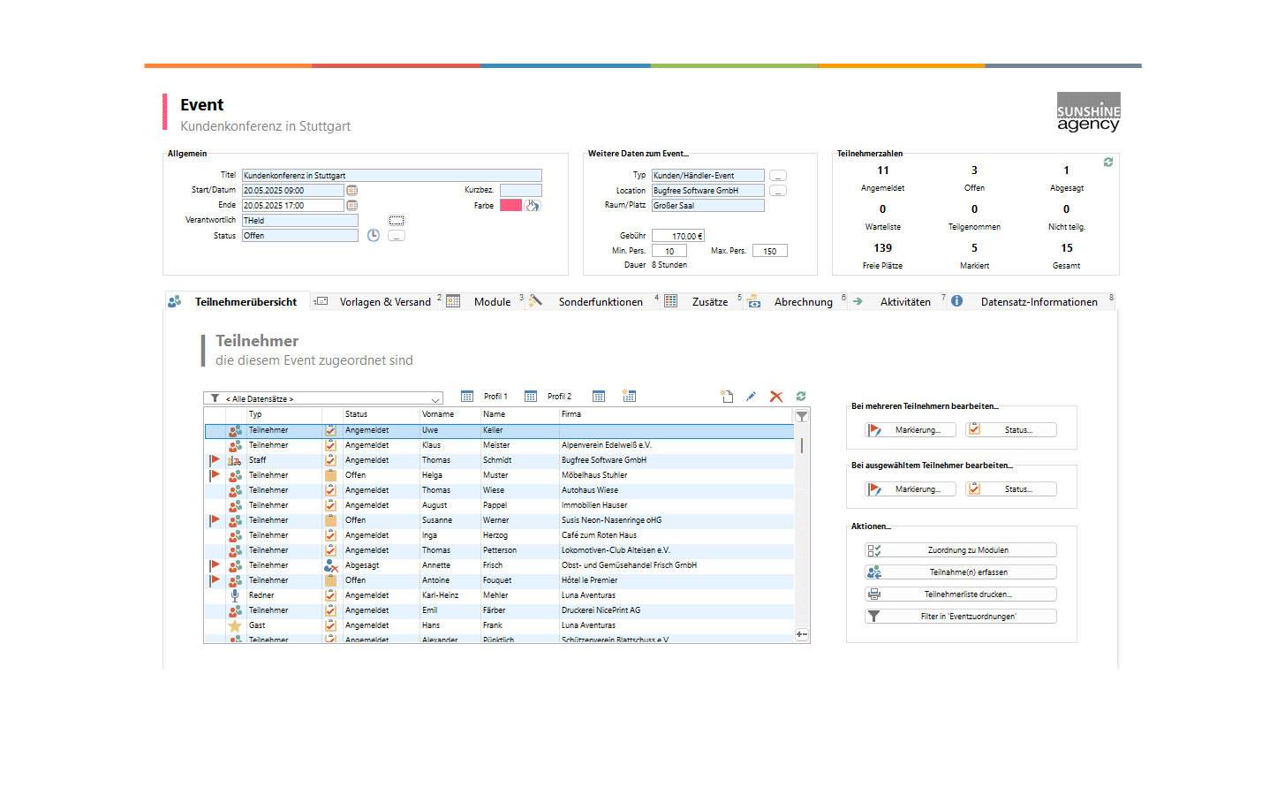
Task: Refresh the Teilnehmerzahlen counts
Action: coord(1107,163)
